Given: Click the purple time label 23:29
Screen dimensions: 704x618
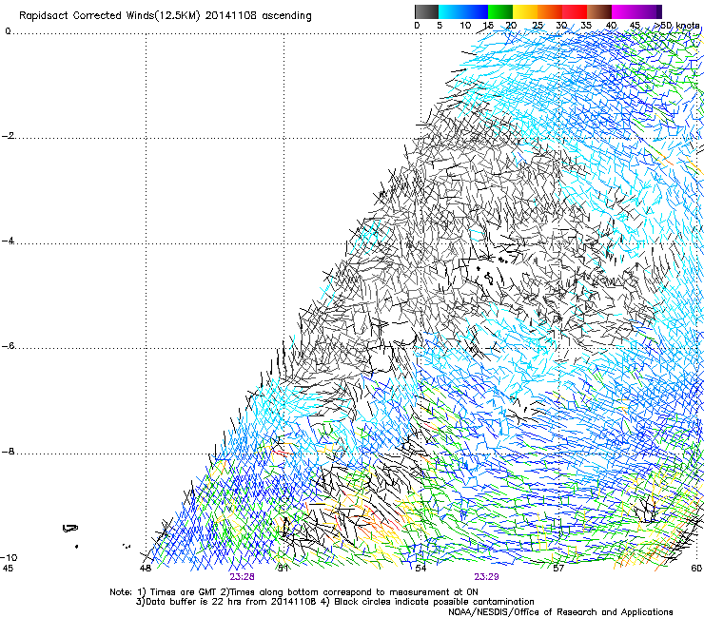Looking at the screenshot, I should click(x=486, y=577).
